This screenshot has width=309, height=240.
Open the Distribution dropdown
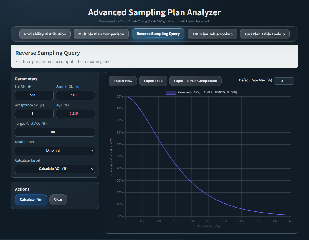55,150
